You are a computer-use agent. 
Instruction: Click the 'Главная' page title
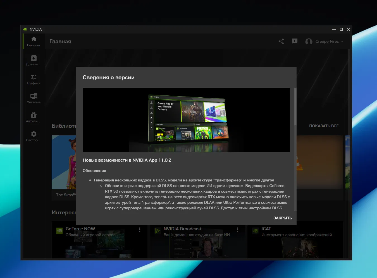pos(60,41)
